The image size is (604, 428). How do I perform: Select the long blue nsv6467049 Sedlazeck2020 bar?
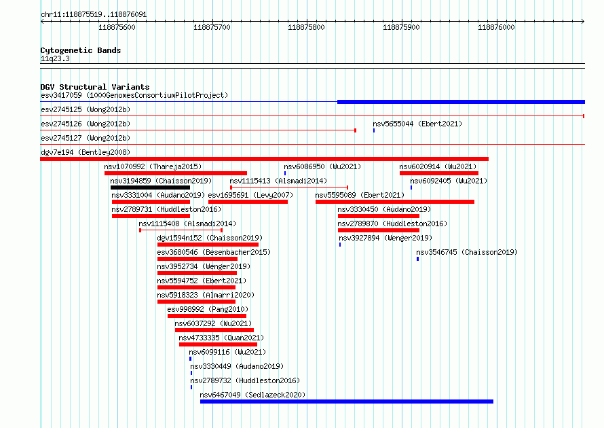pyautogui.click(x=347, y=402)
